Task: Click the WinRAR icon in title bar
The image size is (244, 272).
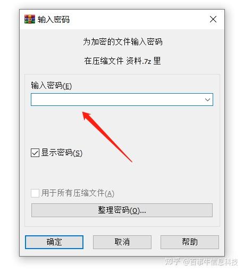Action: (x=30, y=19)
